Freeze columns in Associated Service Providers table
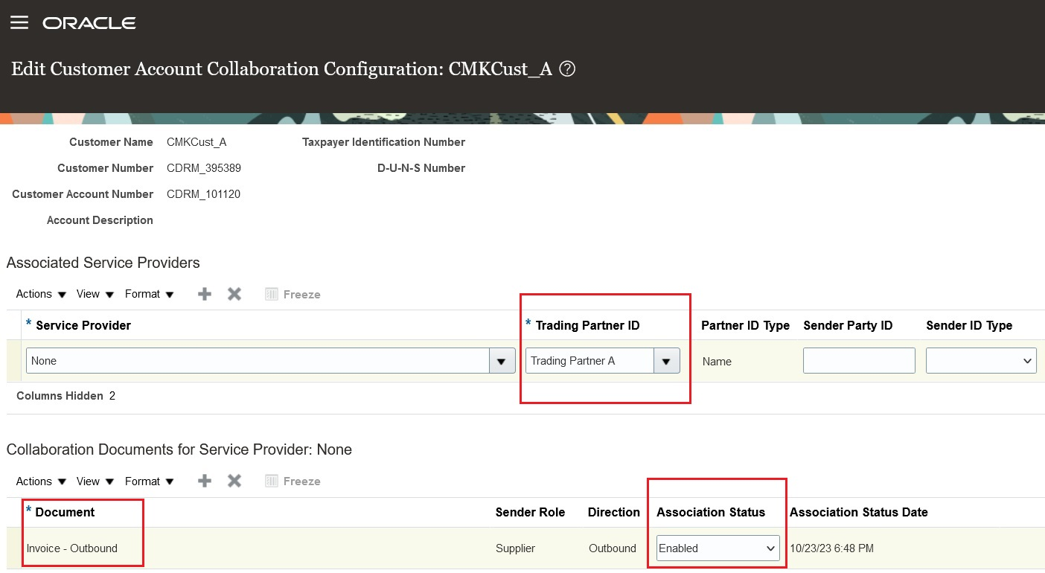 coord(293,293)
